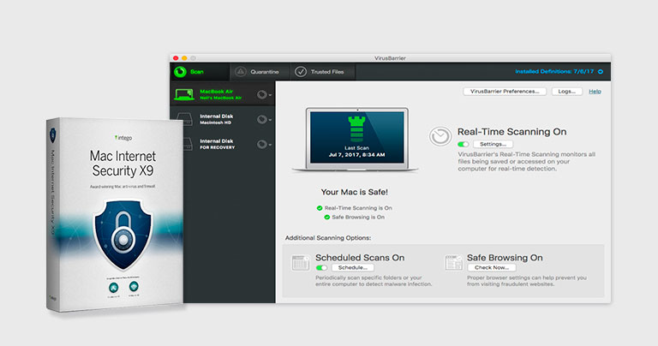
Task: Click the Safe Browsing page icon
Action: (453, 263)
